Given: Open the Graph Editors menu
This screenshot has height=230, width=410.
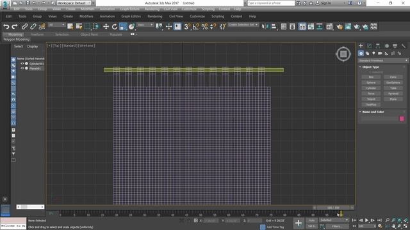Looking at the screenshot, I should tap(131, 16).
